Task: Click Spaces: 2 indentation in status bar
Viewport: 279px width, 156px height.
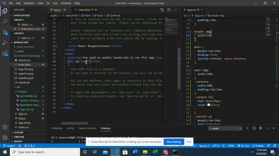Action: pos(204,146)
